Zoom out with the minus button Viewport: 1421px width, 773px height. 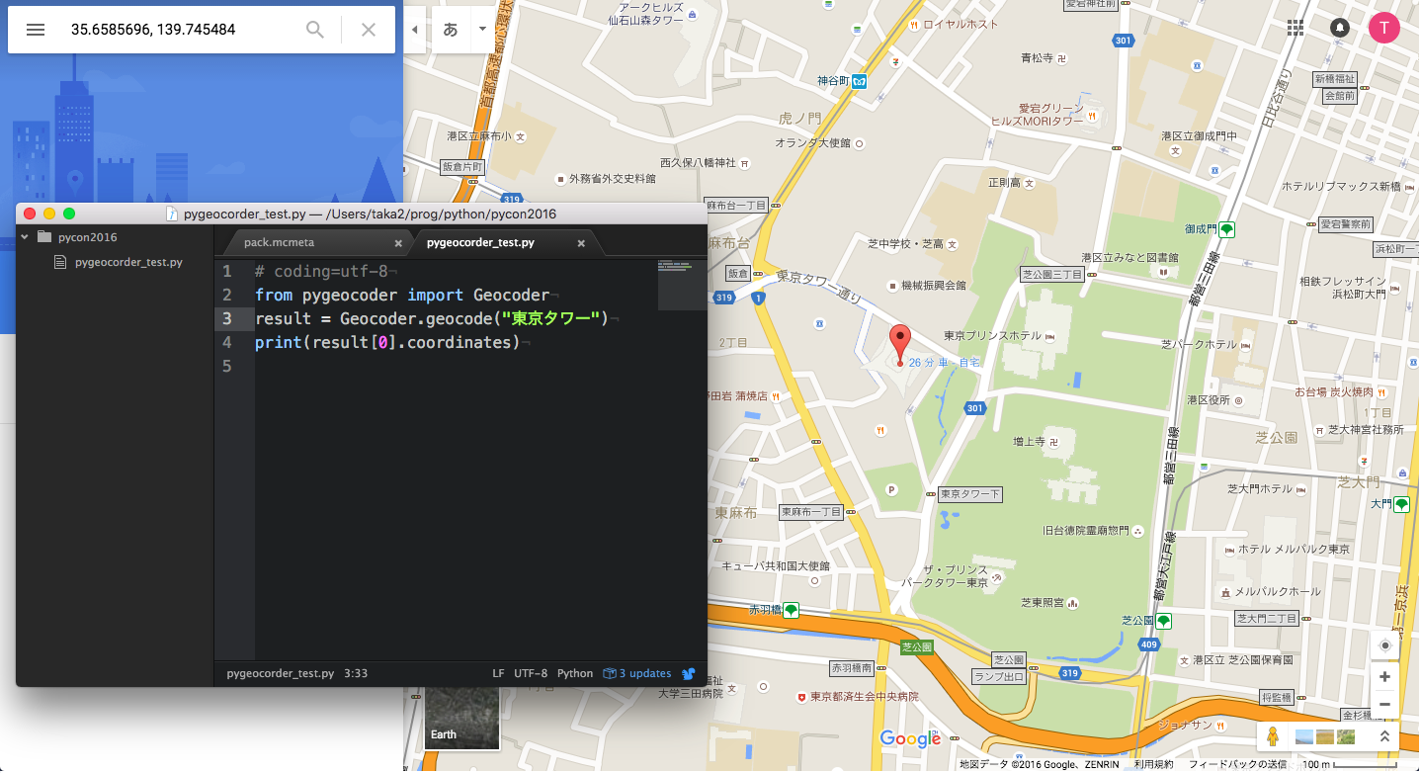pyautogui.click(x=1384, y=705)
